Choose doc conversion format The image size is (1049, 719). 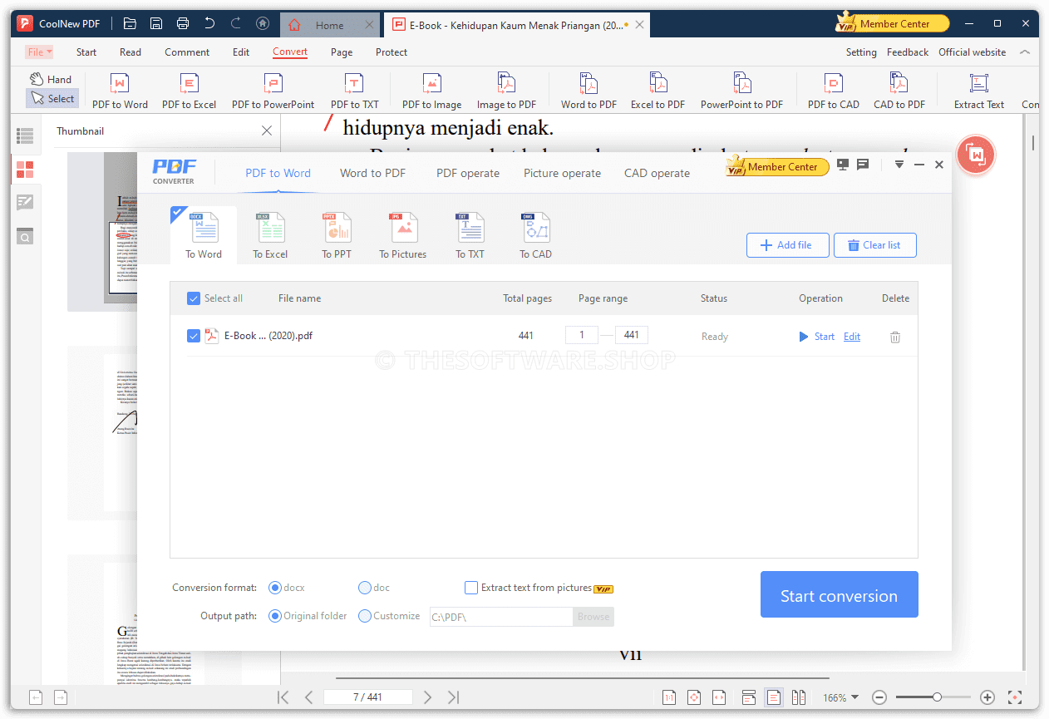pyautogui.click(x=364, y=588)
